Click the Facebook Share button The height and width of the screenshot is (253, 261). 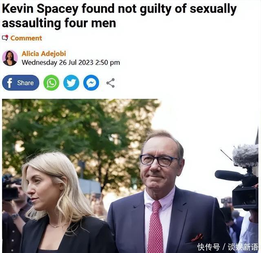[21, 83]
